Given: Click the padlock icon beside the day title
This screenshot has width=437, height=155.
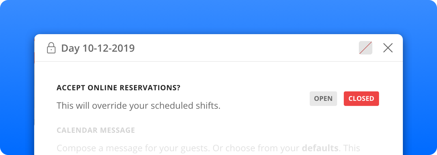Looking at the screenshot, I should coord(51,48).
